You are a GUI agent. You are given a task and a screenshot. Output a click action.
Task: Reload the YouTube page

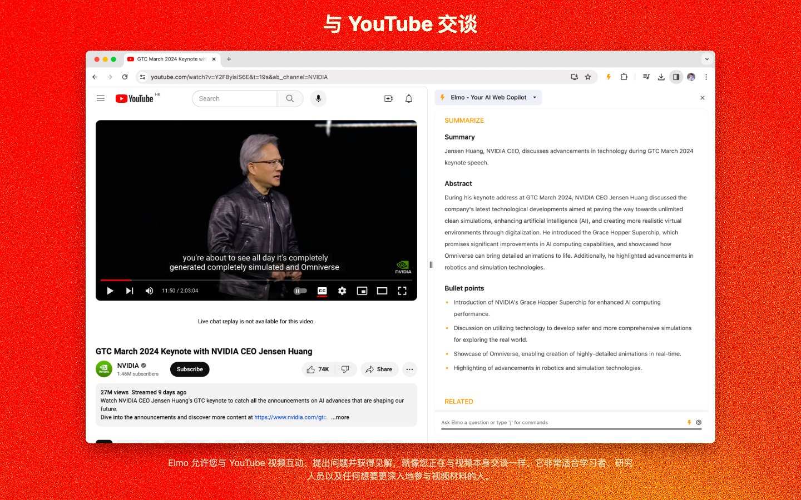pyautogui.click(x=125, y=77)
